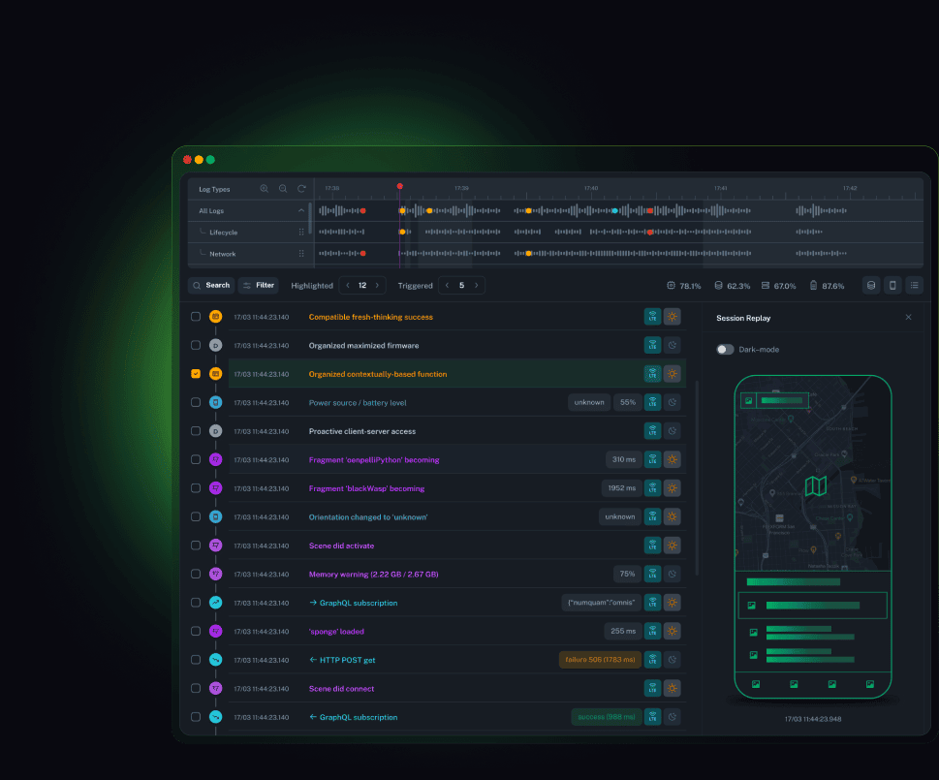Click sun icon on Compatible fresh-thinking row
Screen dimensions: 939x780
[x=673, y=317]
